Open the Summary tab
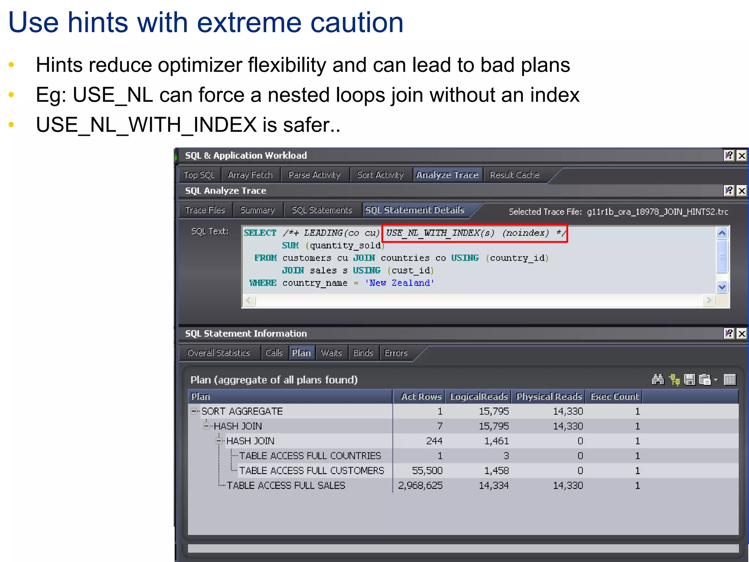Image resolution: width=749 pixels, height=562 pixels. tap(257, 210)
